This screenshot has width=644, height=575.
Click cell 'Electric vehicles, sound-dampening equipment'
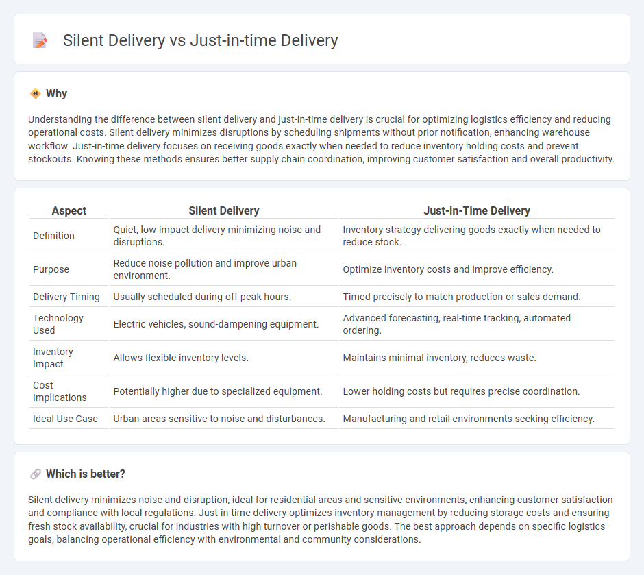coord(224,324)
